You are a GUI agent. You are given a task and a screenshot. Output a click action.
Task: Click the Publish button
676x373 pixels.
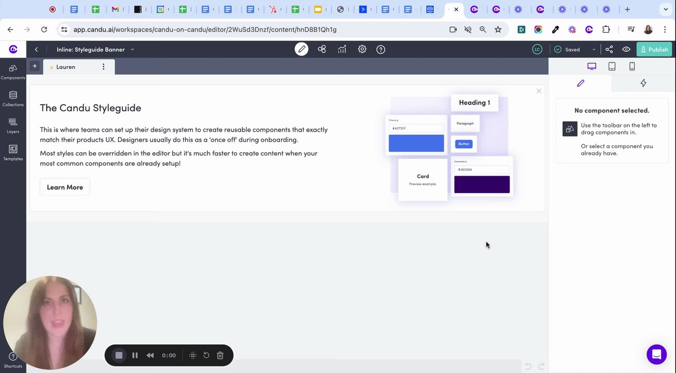[654, 49]
